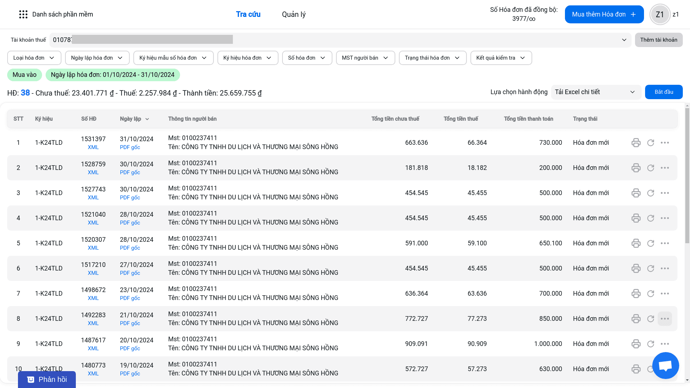This screenshot has width=690, height=388.
Task: Click the Bắt đầu button
Action: pos(664,92)
